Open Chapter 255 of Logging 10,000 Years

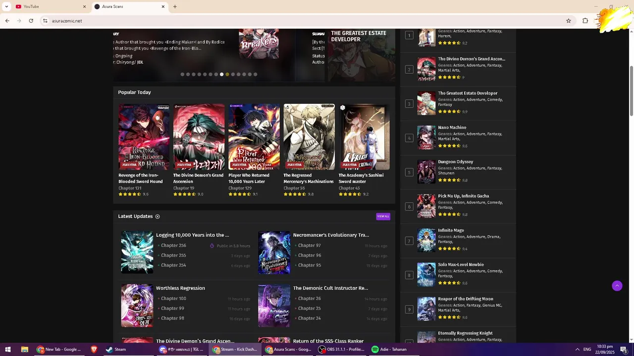[x=173, y=255]
